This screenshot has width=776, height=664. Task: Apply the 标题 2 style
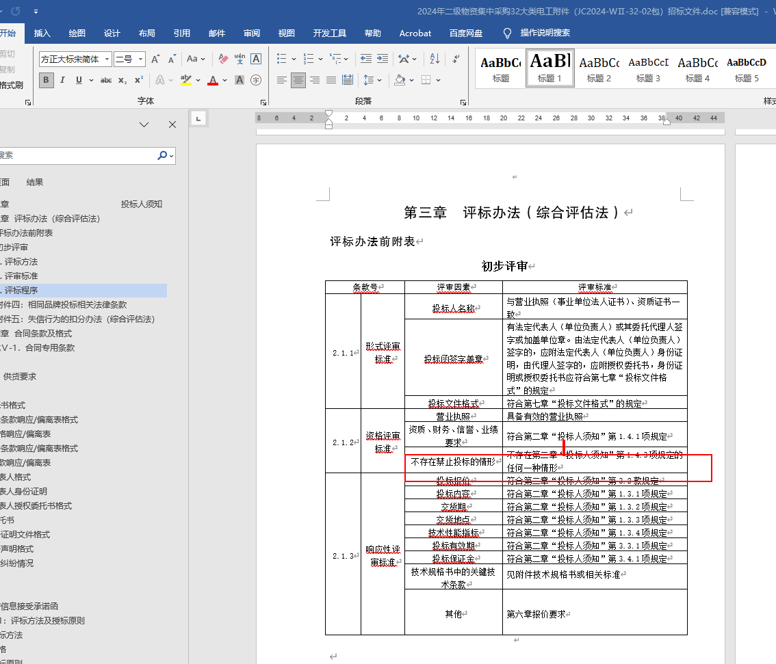[x=599, y=68]
